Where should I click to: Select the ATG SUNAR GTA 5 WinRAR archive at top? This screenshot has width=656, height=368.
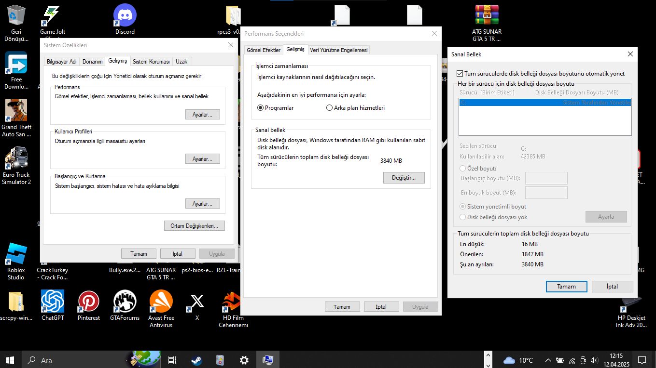pos(487,23)
